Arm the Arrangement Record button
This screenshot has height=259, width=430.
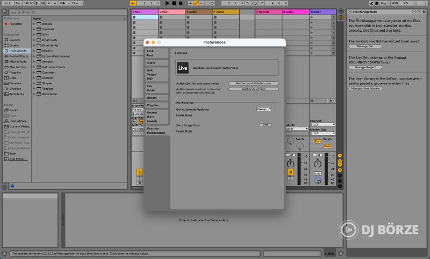tap(181, 3)
